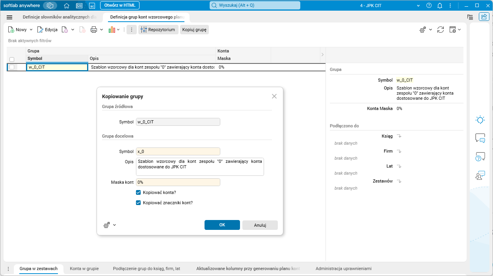Open the softlab modules cube icon
Viewport: 493px width, 276px height.
coord(50,6)
